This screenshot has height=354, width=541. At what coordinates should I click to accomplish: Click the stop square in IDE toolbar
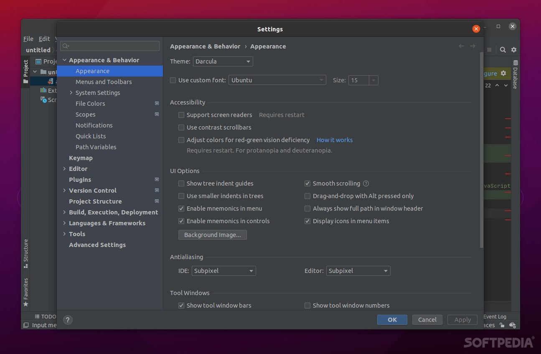pyautogui.click(x=489, y=50)
